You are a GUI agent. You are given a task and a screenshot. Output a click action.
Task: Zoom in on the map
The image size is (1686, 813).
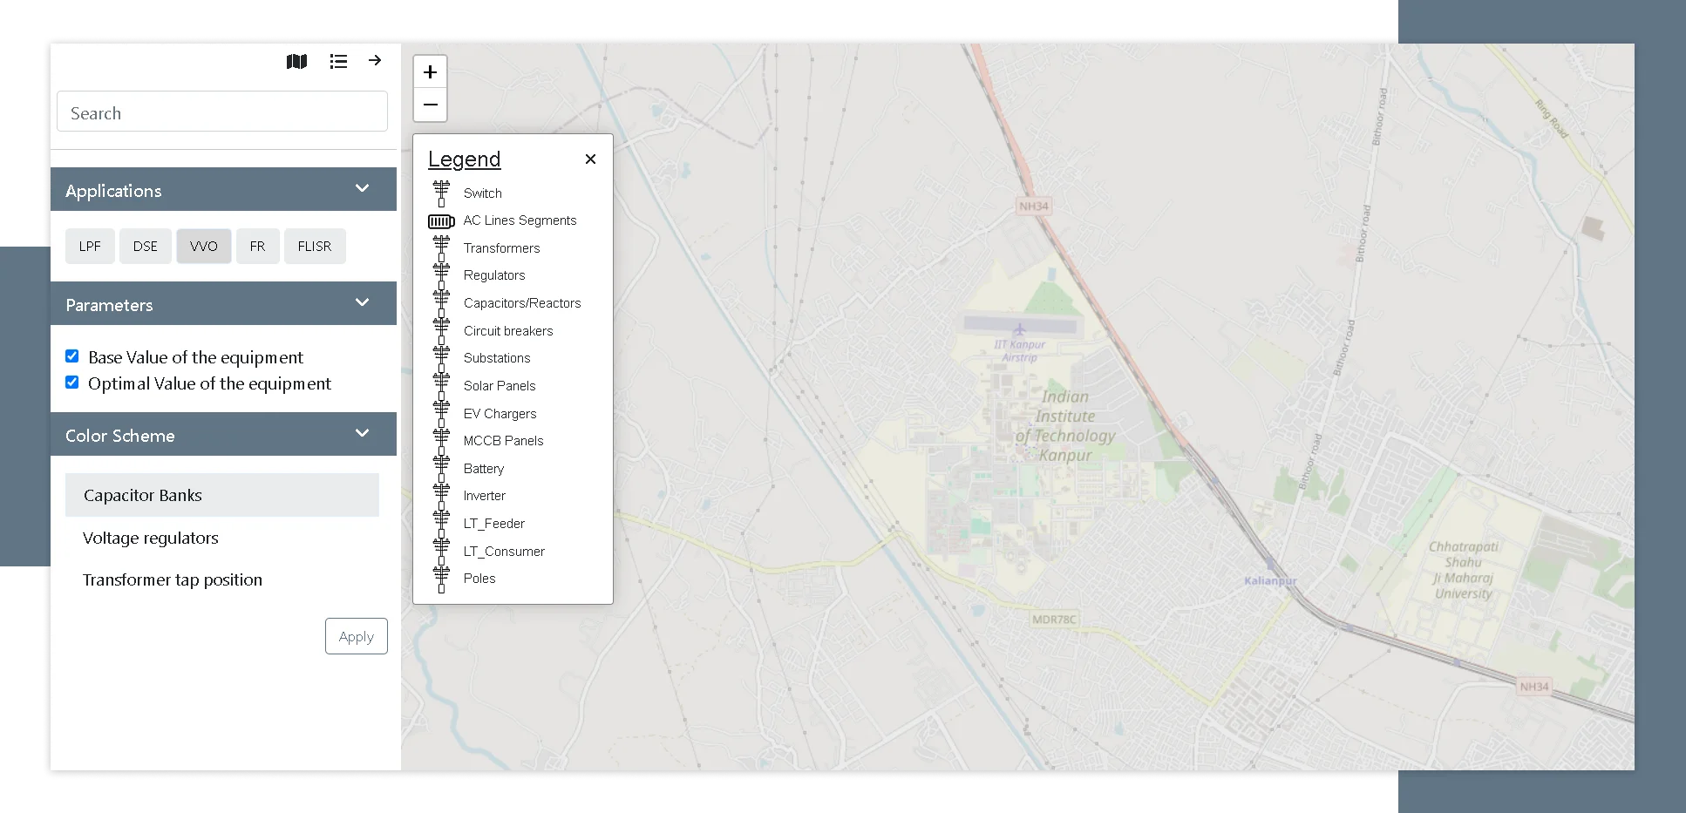[430, 72]
